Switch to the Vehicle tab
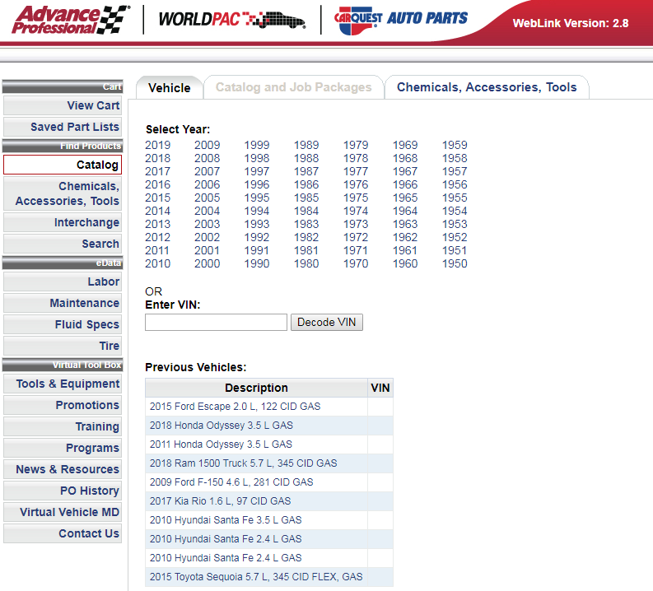Screen dimensions: 653x591 pos(170,88)
